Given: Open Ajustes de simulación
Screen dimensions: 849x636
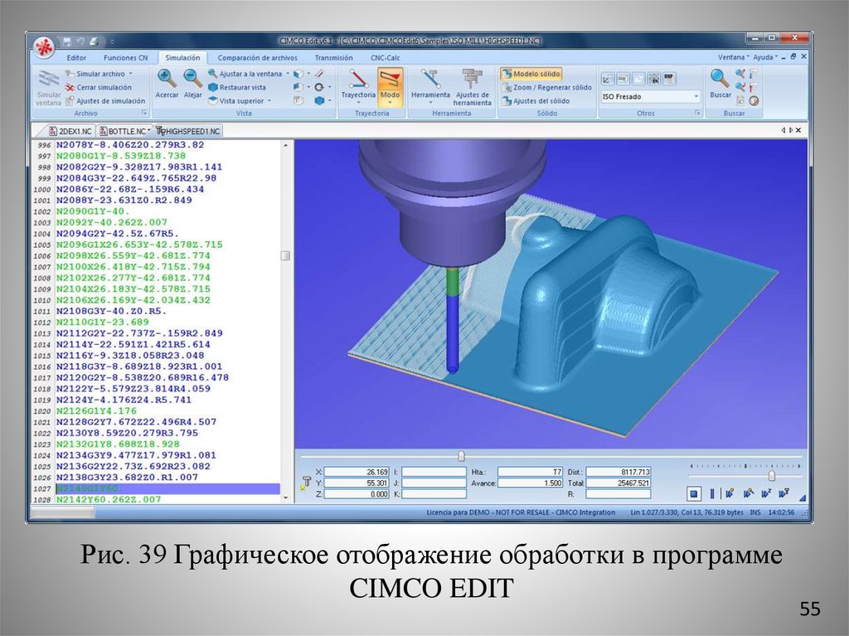Looking at the screenshot, I should tap(105, 101).
